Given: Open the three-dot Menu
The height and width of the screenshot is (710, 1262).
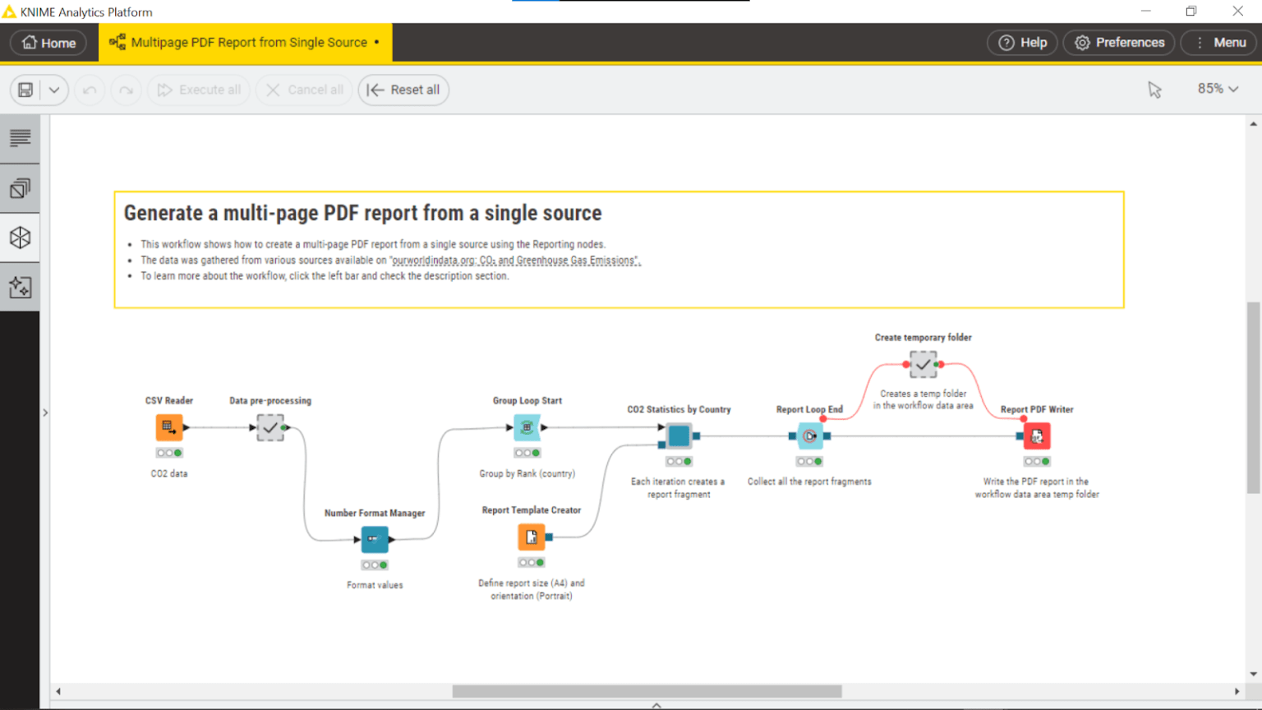Looking at the screenshot, I should click(1220, 43).
